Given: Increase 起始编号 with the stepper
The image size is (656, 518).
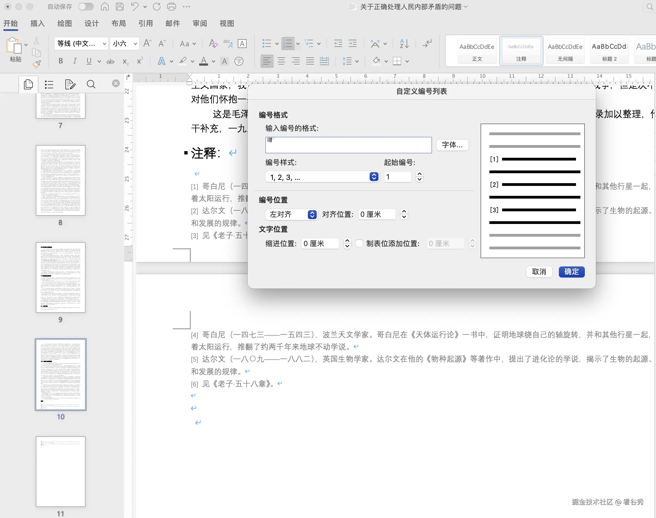Looking at the screenshot, I should (x=419, y=174).
